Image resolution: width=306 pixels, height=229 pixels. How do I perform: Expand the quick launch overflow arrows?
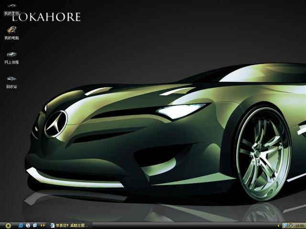[43, 226]
